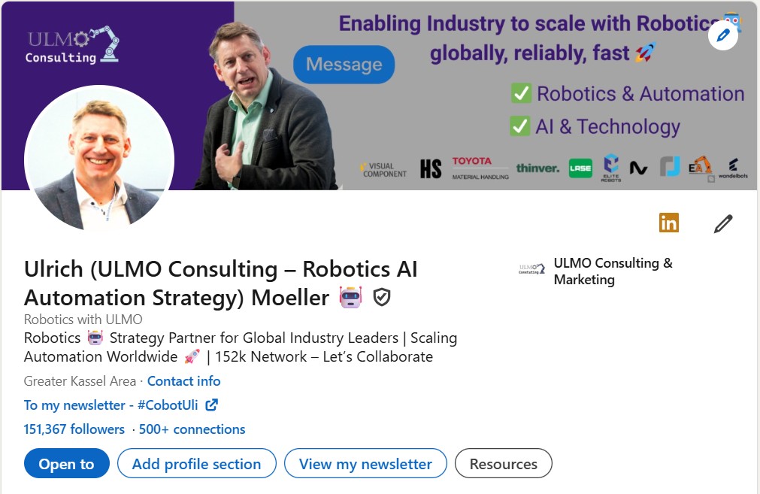Image resolution: width=760 pixels, height=494 pixels.
Task: Click the gold LinkedIn Premium badge icon
Action: (668, 223)
